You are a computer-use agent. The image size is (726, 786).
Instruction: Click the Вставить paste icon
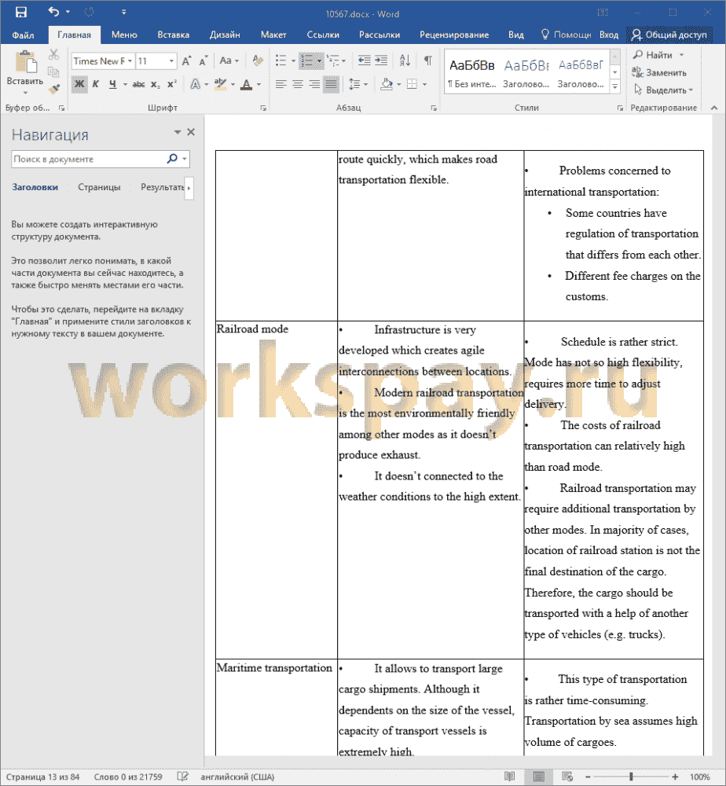pos(25,63)
